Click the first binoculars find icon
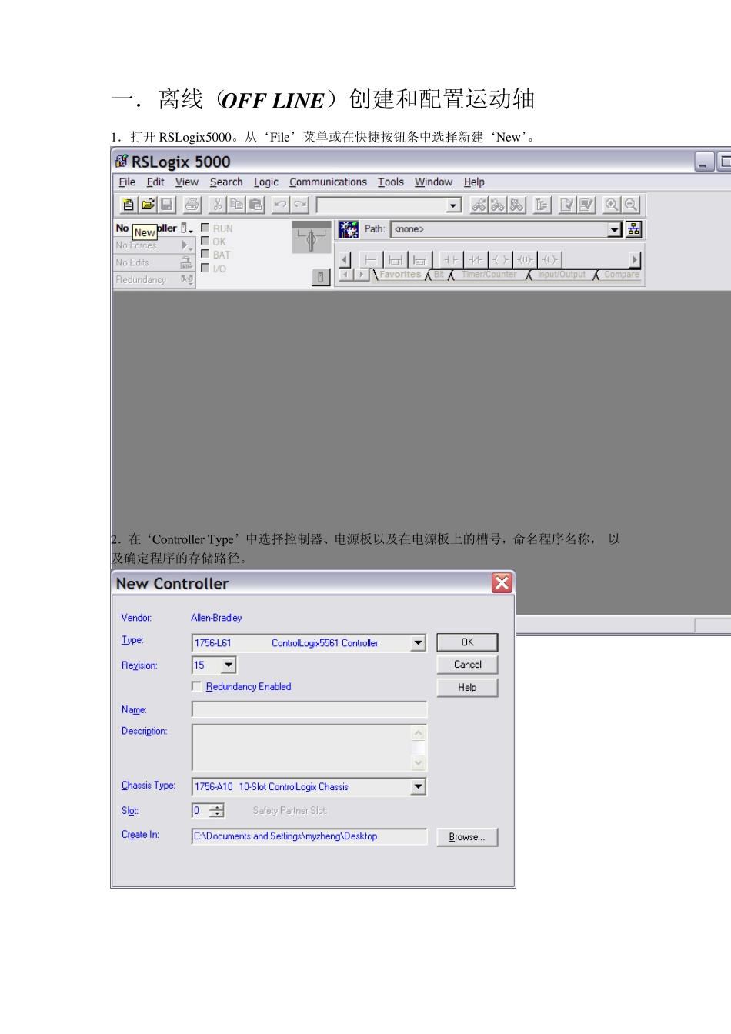Screen dimensions: 731x1034 479,205
